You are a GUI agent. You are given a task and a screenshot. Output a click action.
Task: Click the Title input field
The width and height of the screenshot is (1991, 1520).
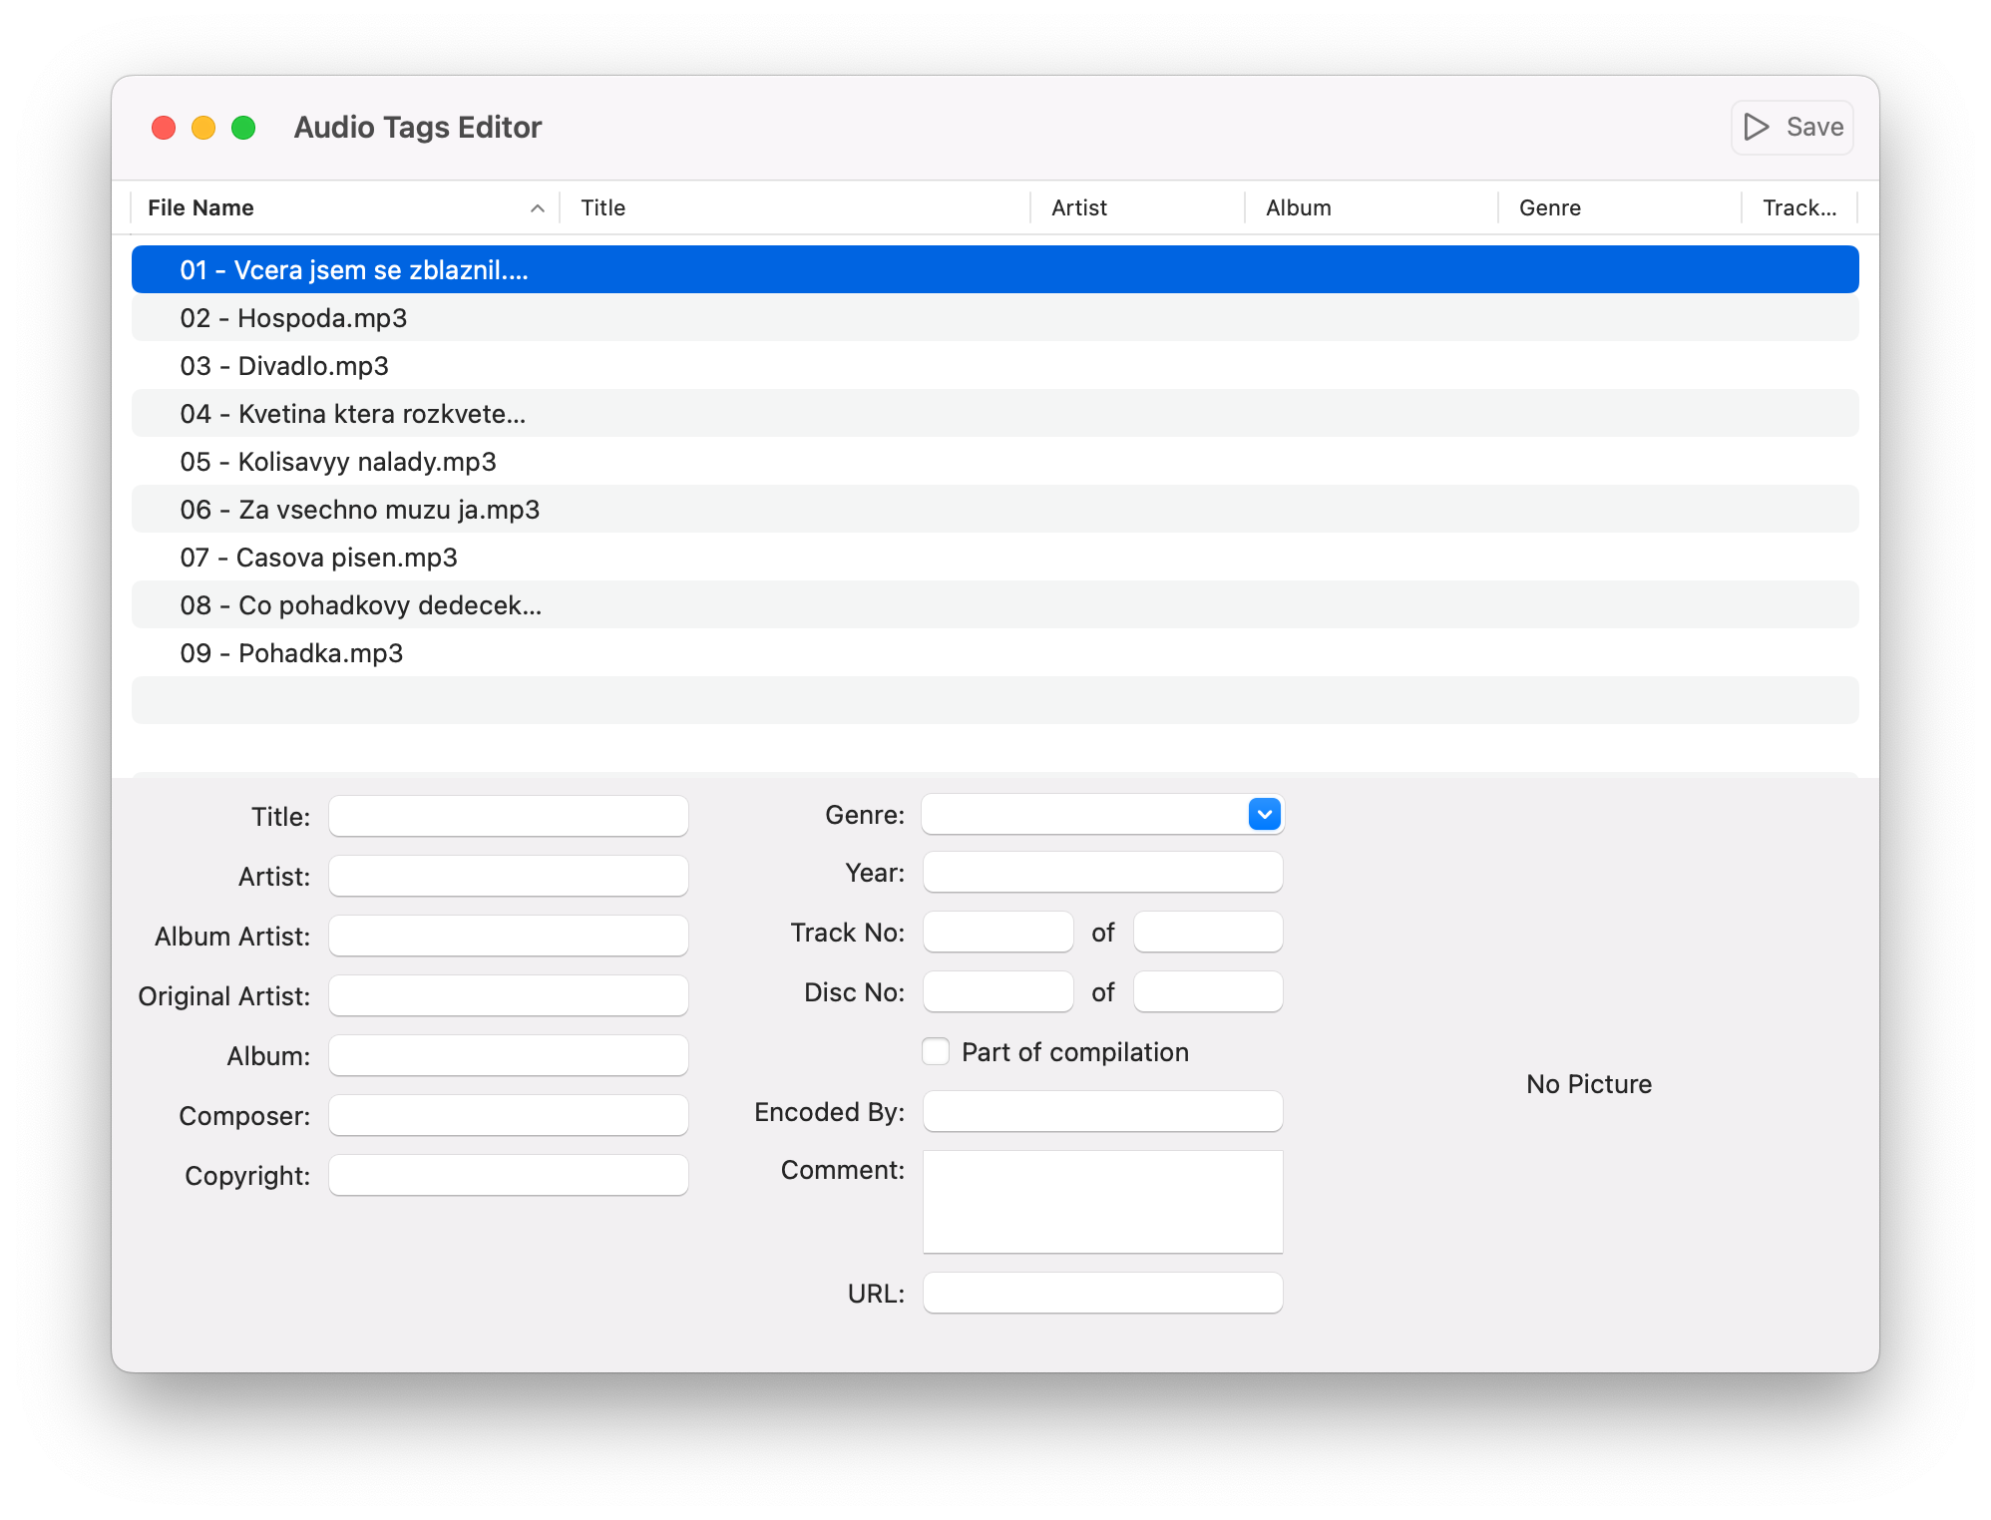[x=508, y=816]
